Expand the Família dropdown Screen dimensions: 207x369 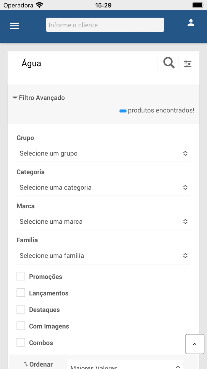tap(103, 256)
